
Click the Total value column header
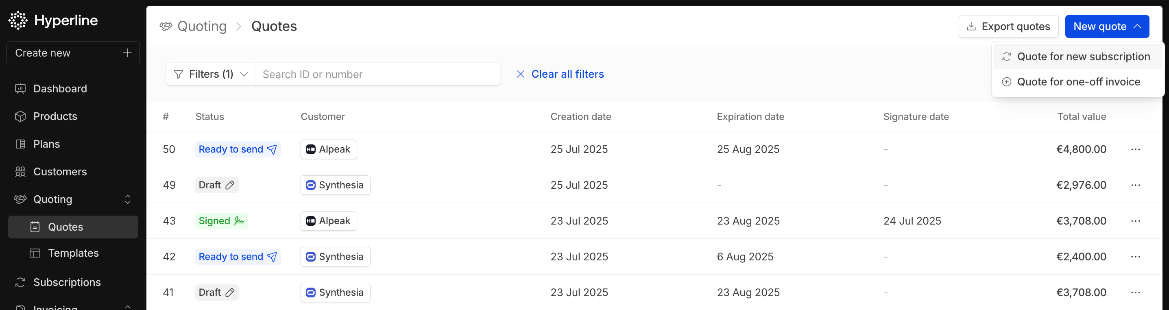tap(1082, 117)
